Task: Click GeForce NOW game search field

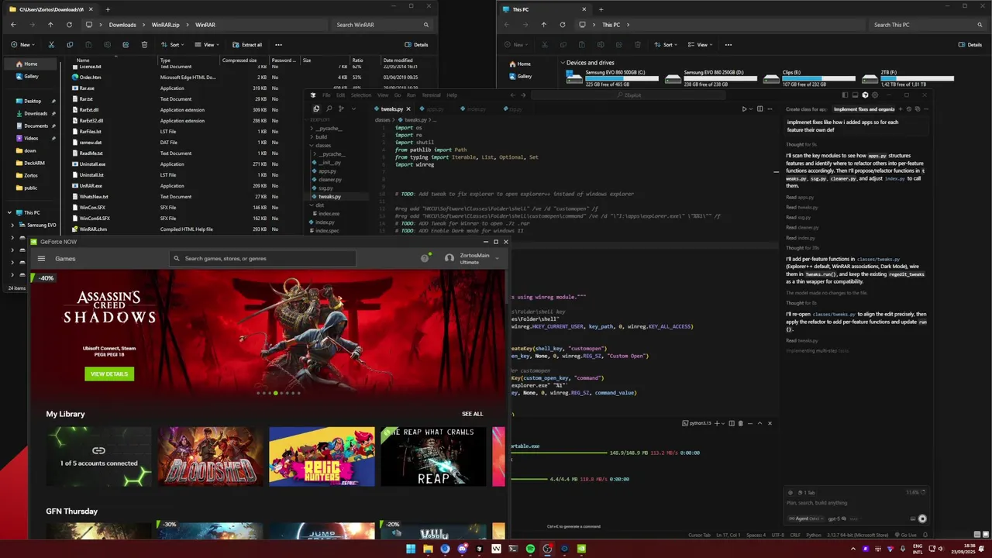Action: 263,258
